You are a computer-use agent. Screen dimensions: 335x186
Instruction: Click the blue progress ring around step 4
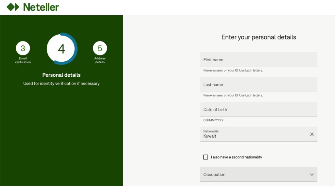[x=76, y=45]
